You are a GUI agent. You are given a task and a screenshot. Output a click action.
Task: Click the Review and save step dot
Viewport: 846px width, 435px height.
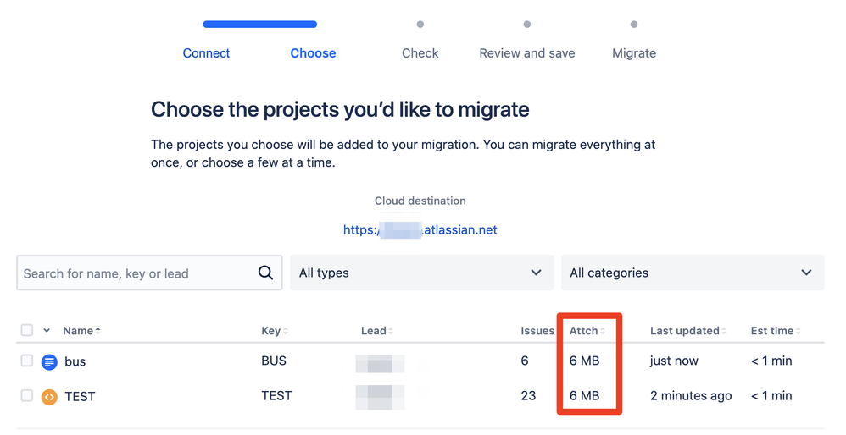point(527,25)
